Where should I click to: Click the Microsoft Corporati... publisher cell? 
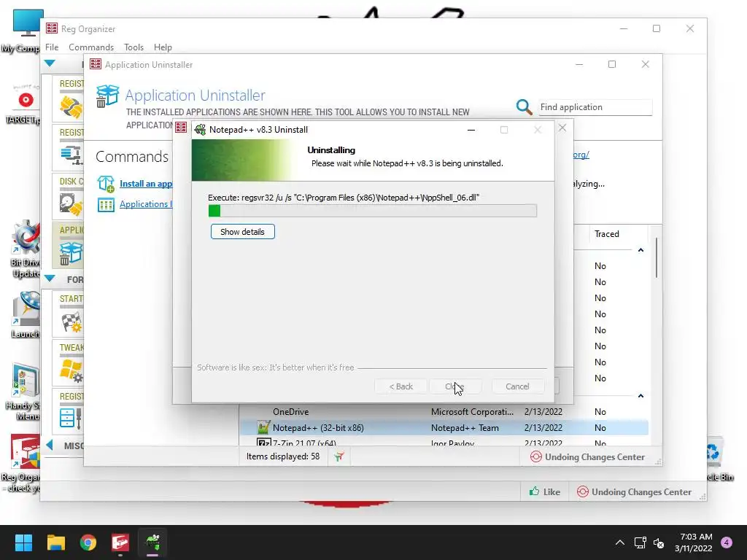pos(472,411)
